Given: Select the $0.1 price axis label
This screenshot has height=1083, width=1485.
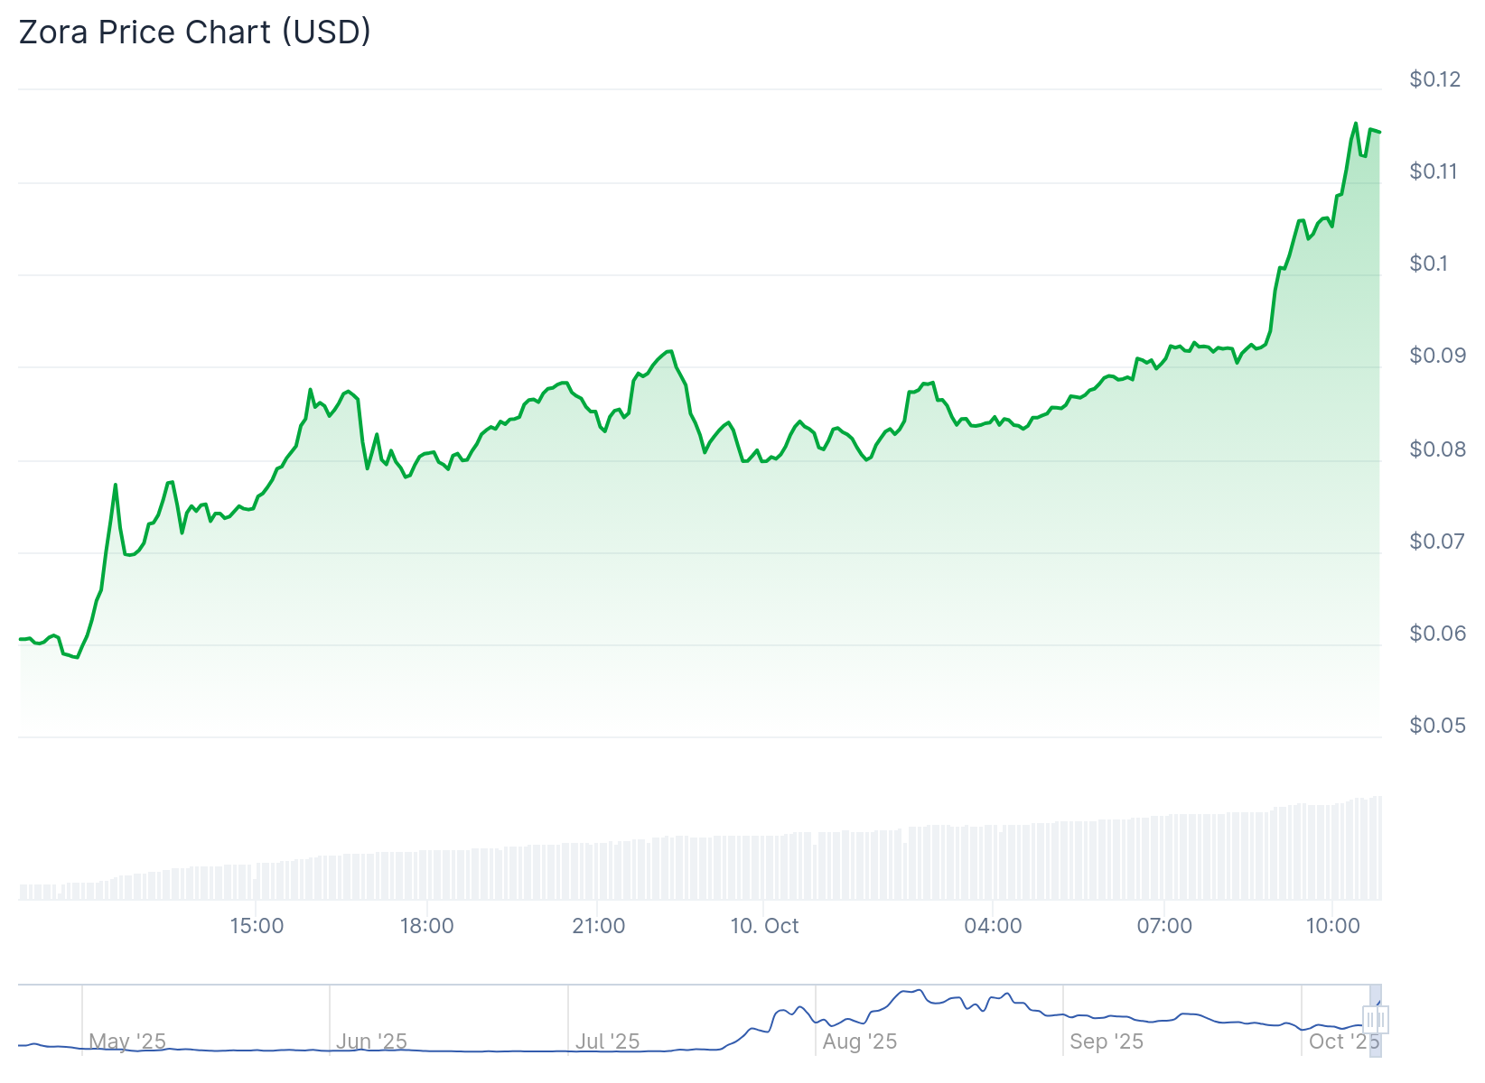Looking at the screenshot, I should coord(1428,264).
